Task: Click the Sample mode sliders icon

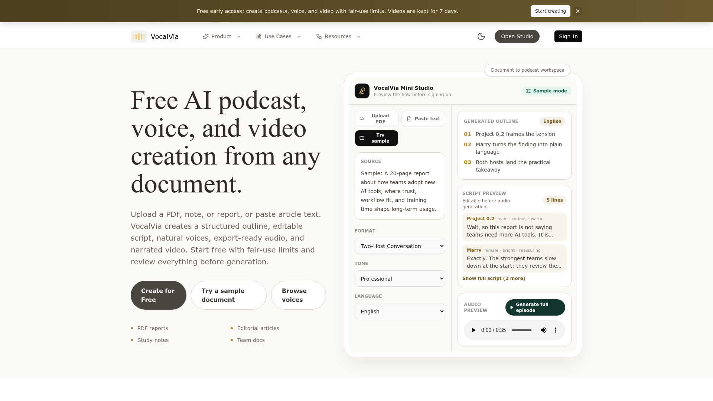Action: (528, 91)
